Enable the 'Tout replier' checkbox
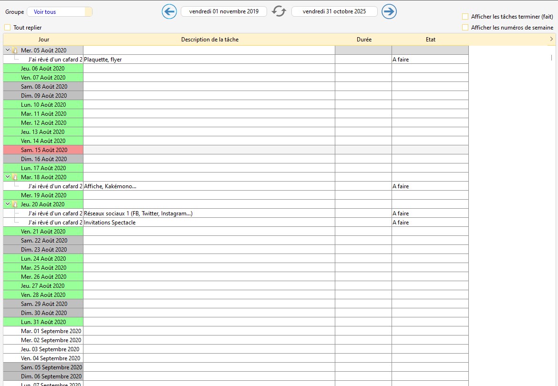This screenshot has width=558, height=386. 7,28
